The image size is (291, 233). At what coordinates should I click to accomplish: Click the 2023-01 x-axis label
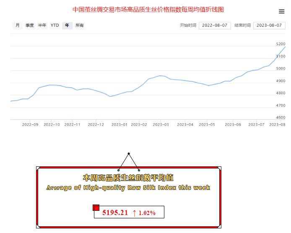120,124
